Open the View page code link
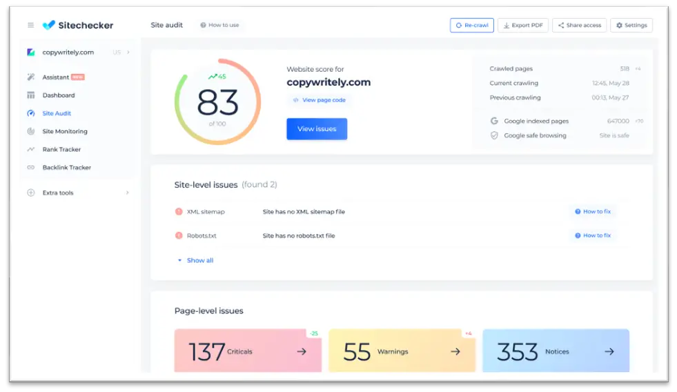 pyautogui.click(x=319, y=100)
